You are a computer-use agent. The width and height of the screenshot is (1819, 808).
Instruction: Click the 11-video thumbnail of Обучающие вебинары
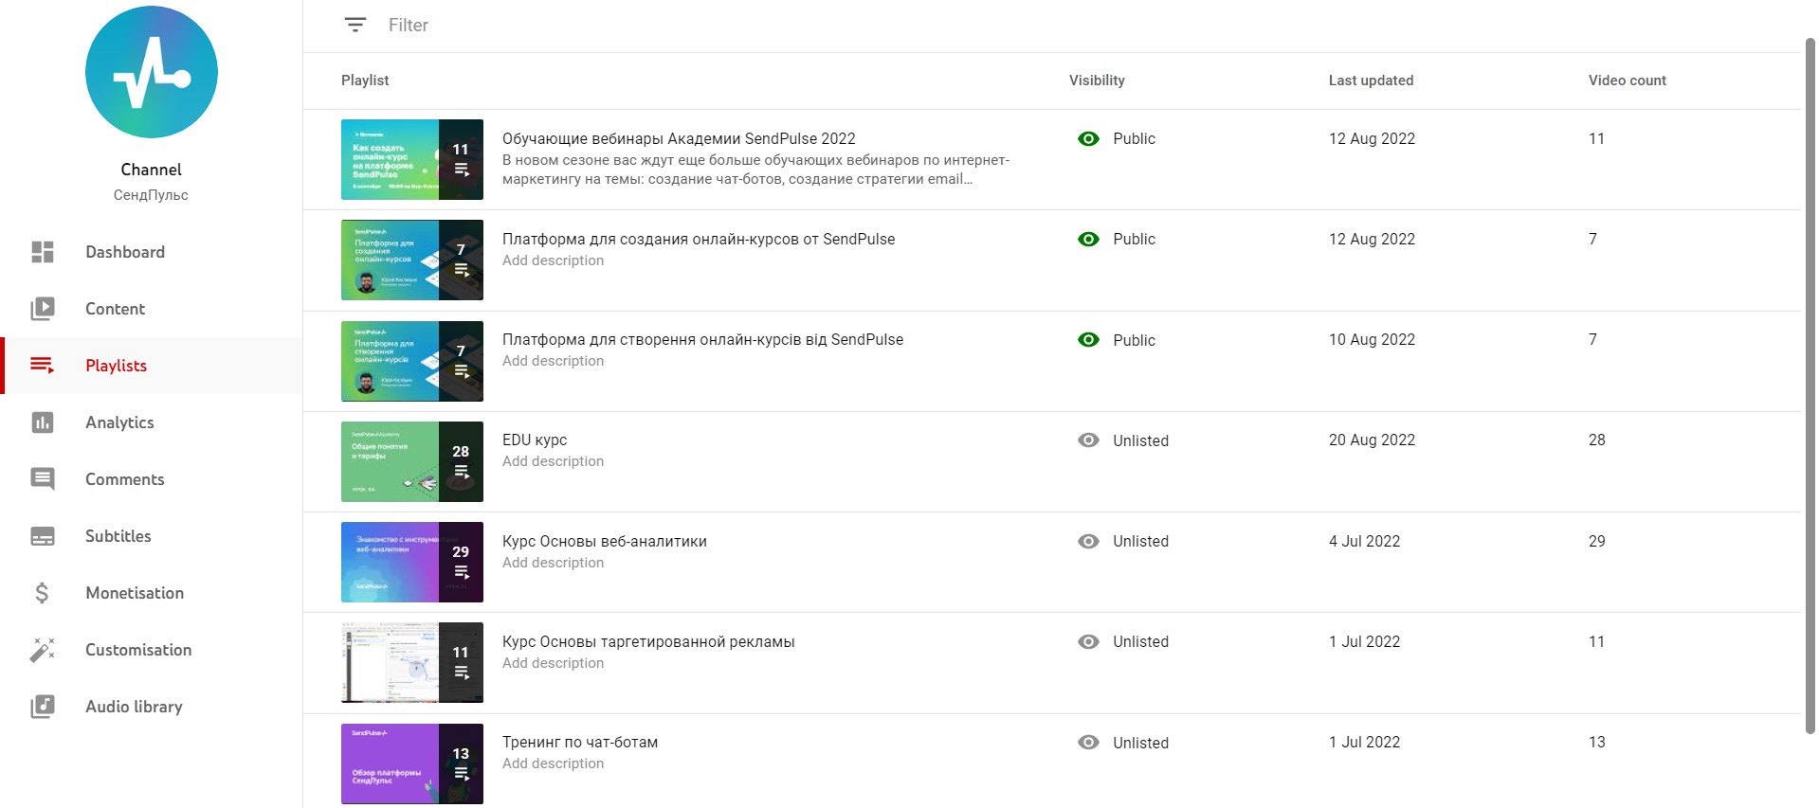pos(412,159)
